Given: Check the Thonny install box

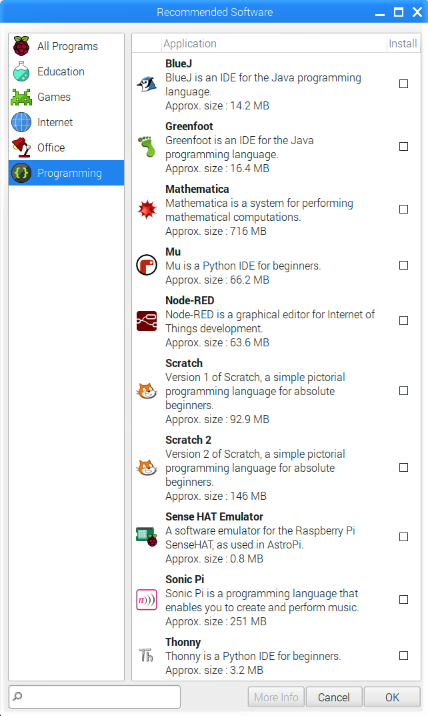Looking at the screenshot, I should click(403, 656).
